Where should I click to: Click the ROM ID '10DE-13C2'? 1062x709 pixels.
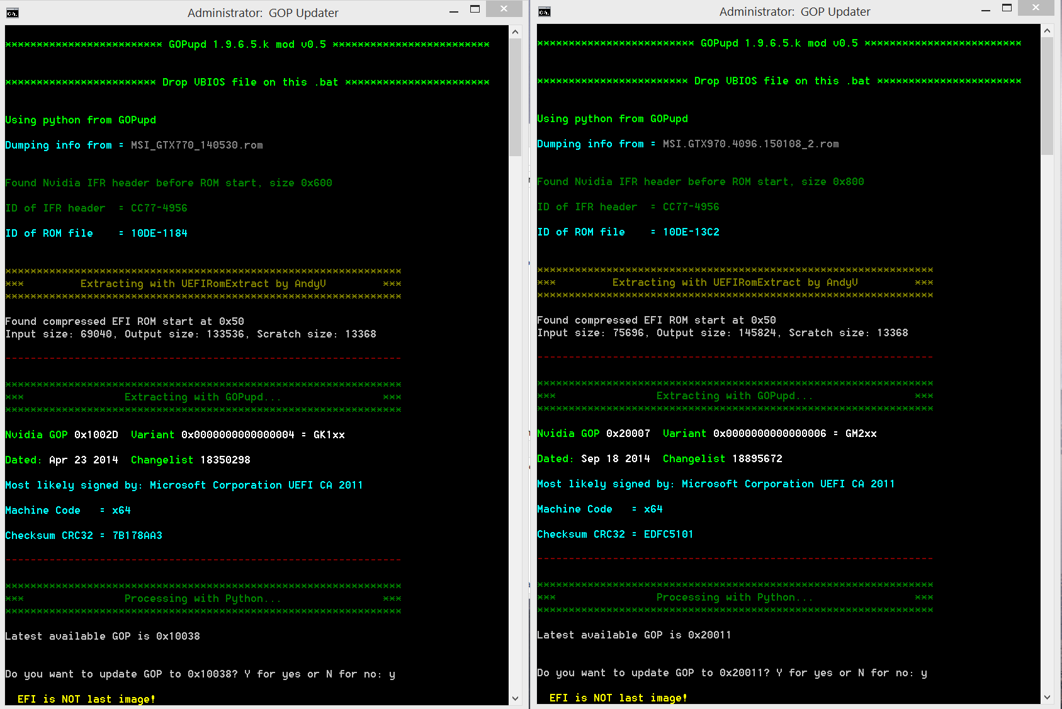(691, 232)
